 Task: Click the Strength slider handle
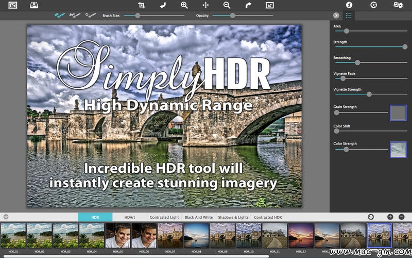(x=405, y=47)
